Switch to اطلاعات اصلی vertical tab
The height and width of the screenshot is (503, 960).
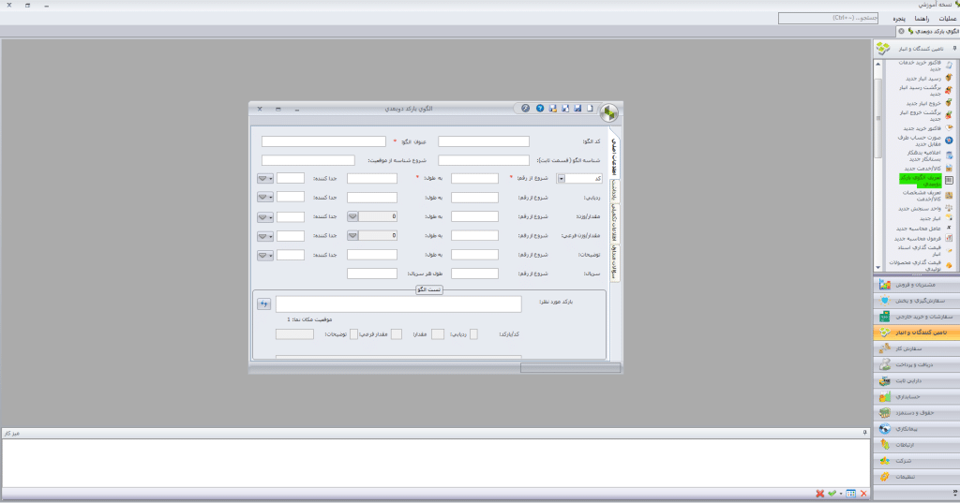click(x=614, y=155)
